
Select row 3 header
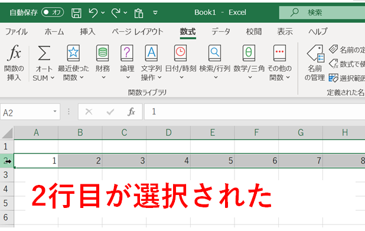point(6,175)
